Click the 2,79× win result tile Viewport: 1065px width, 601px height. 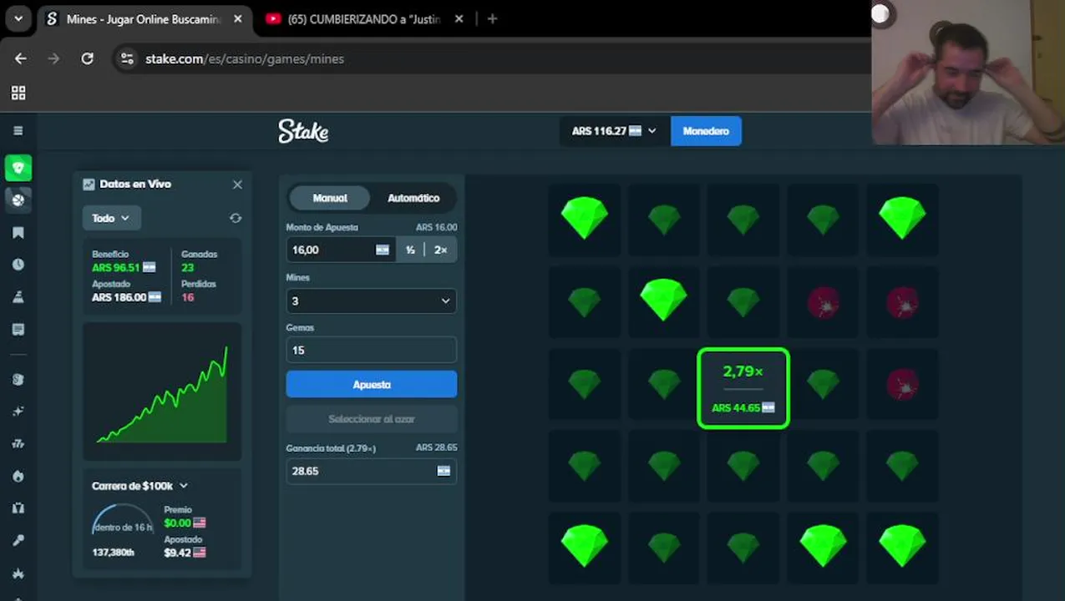pos(743,388)
